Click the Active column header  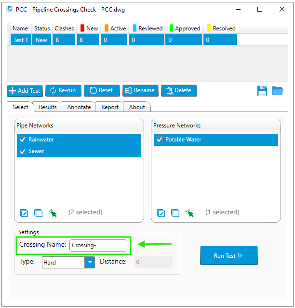click(114, 28)
